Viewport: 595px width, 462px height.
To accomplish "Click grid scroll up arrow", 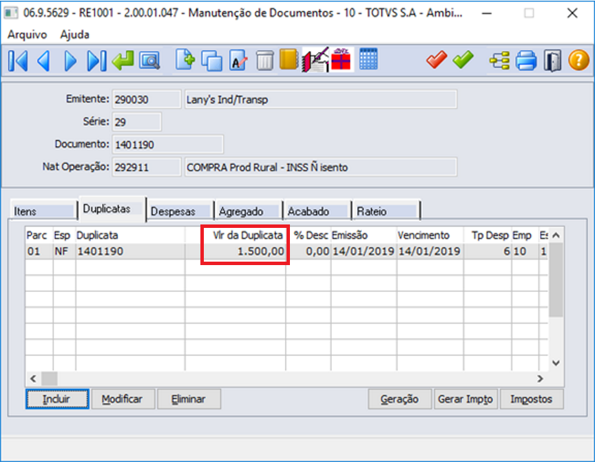I will [556, 235].
